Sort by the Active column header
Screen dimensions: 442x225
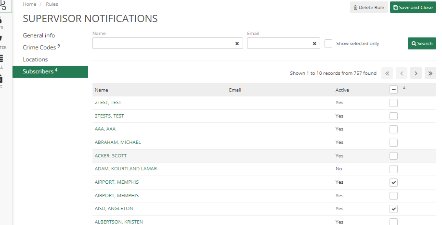click(x=342, y=90)
